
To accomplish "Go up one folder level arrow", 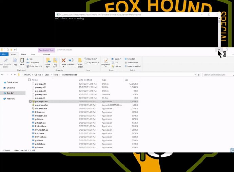I will 15,75.
